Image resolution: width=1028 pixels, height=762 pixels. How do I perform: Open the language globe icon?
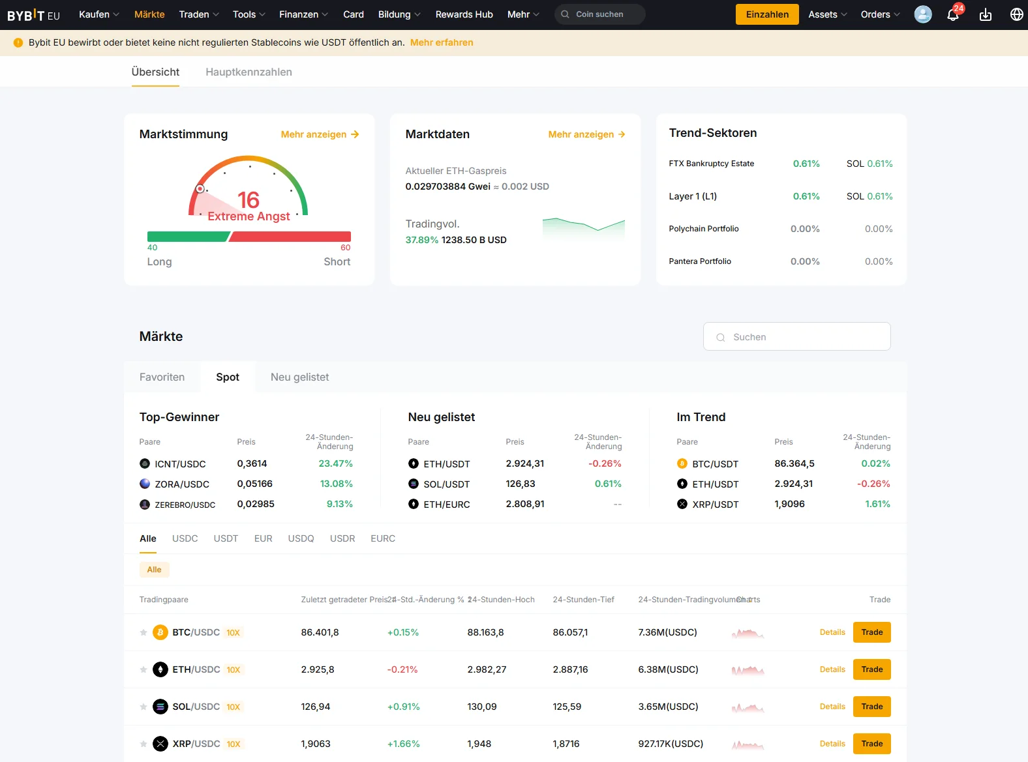pyautogui.click(x=1016, y=14)
